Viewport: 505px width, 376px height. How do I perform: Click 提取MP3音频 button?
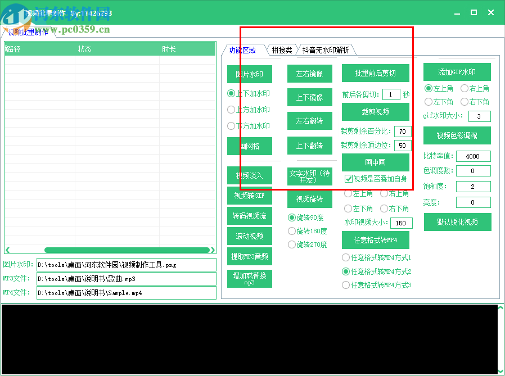249,256
